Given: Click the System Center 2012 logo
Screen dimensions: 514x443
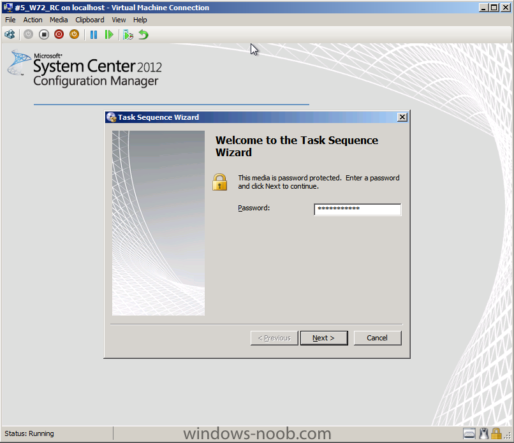Looking at the screenshot, I should coord(85,68).
